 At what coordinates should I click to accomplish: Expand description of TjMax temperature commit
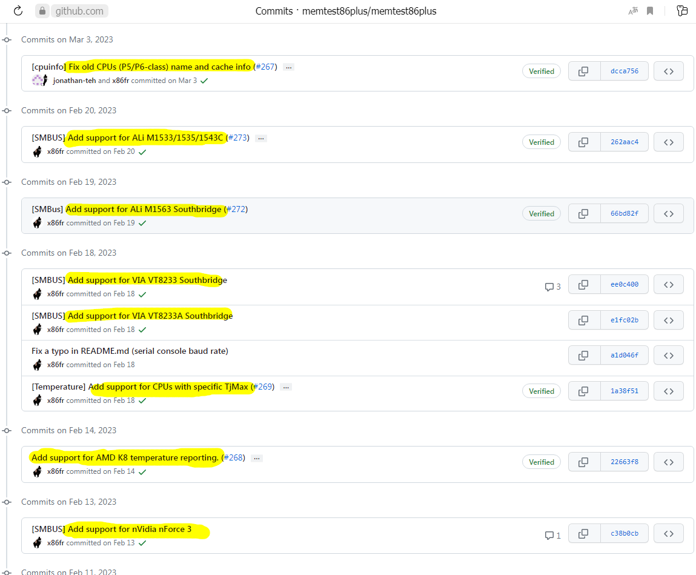coord(287,387)
